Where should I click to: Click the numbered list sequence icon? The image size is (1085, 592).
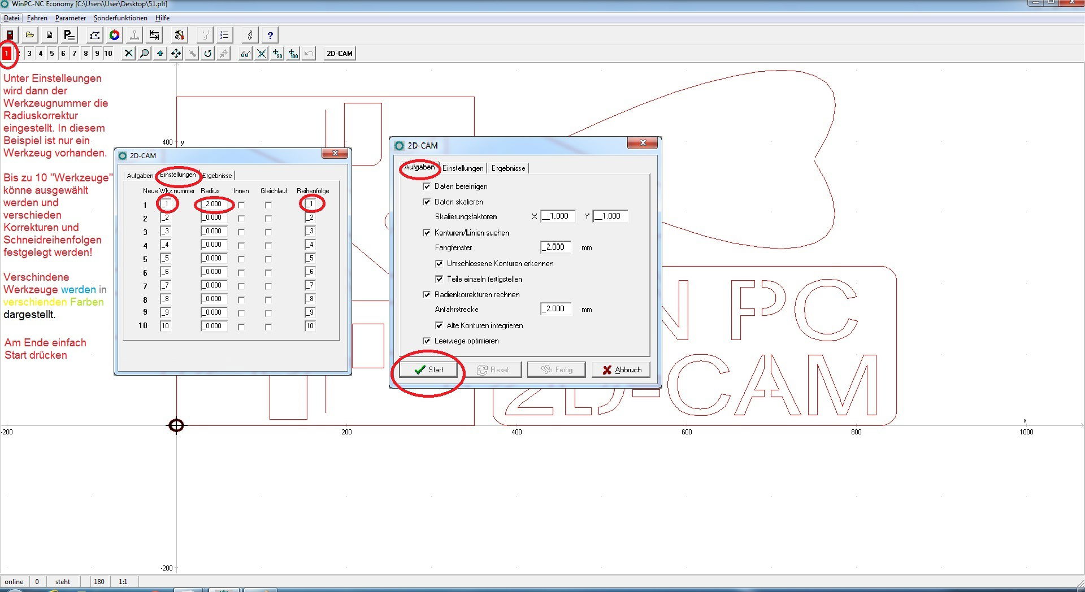pos(224,34)
